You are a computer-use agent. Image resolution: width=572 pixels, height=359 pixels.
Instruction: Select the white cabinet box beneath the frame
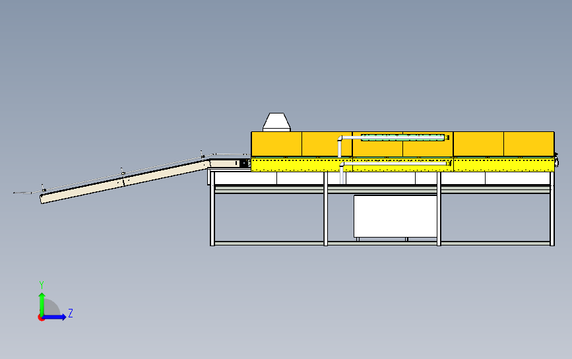tap(395, 216)
